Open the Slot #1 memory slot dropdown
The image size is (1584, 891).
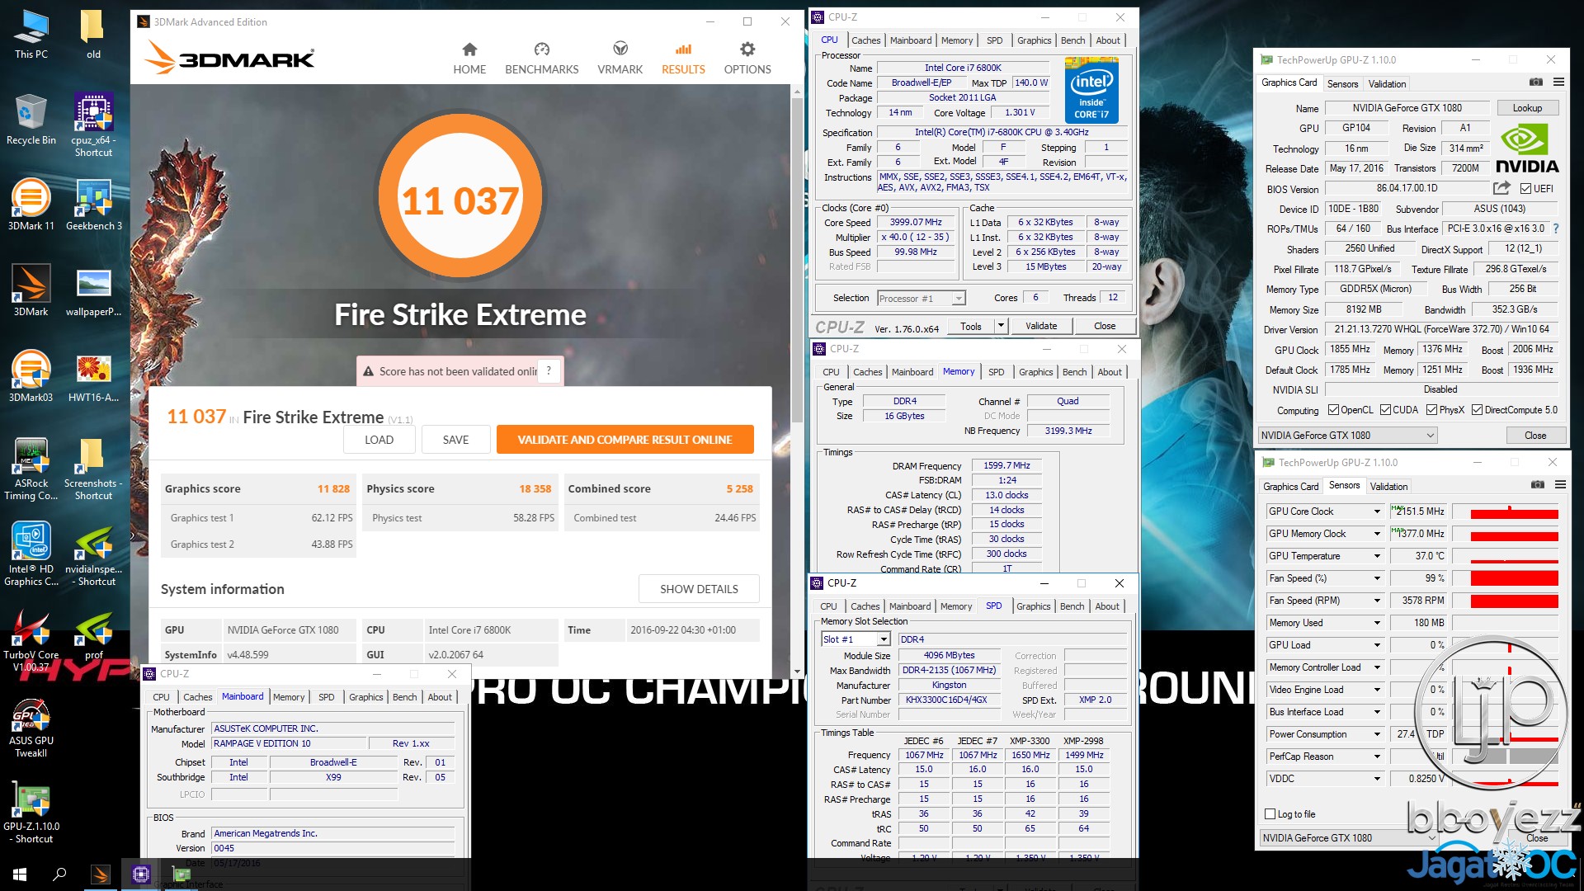tap(856, 639)
